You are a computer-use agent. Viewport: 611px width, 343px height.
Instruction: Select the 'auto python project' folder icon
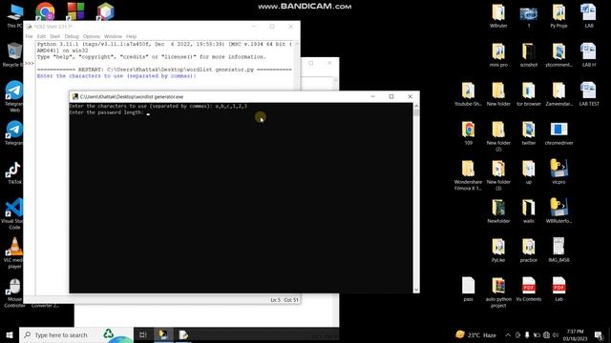pyautogui.click(x=498, y=293)
